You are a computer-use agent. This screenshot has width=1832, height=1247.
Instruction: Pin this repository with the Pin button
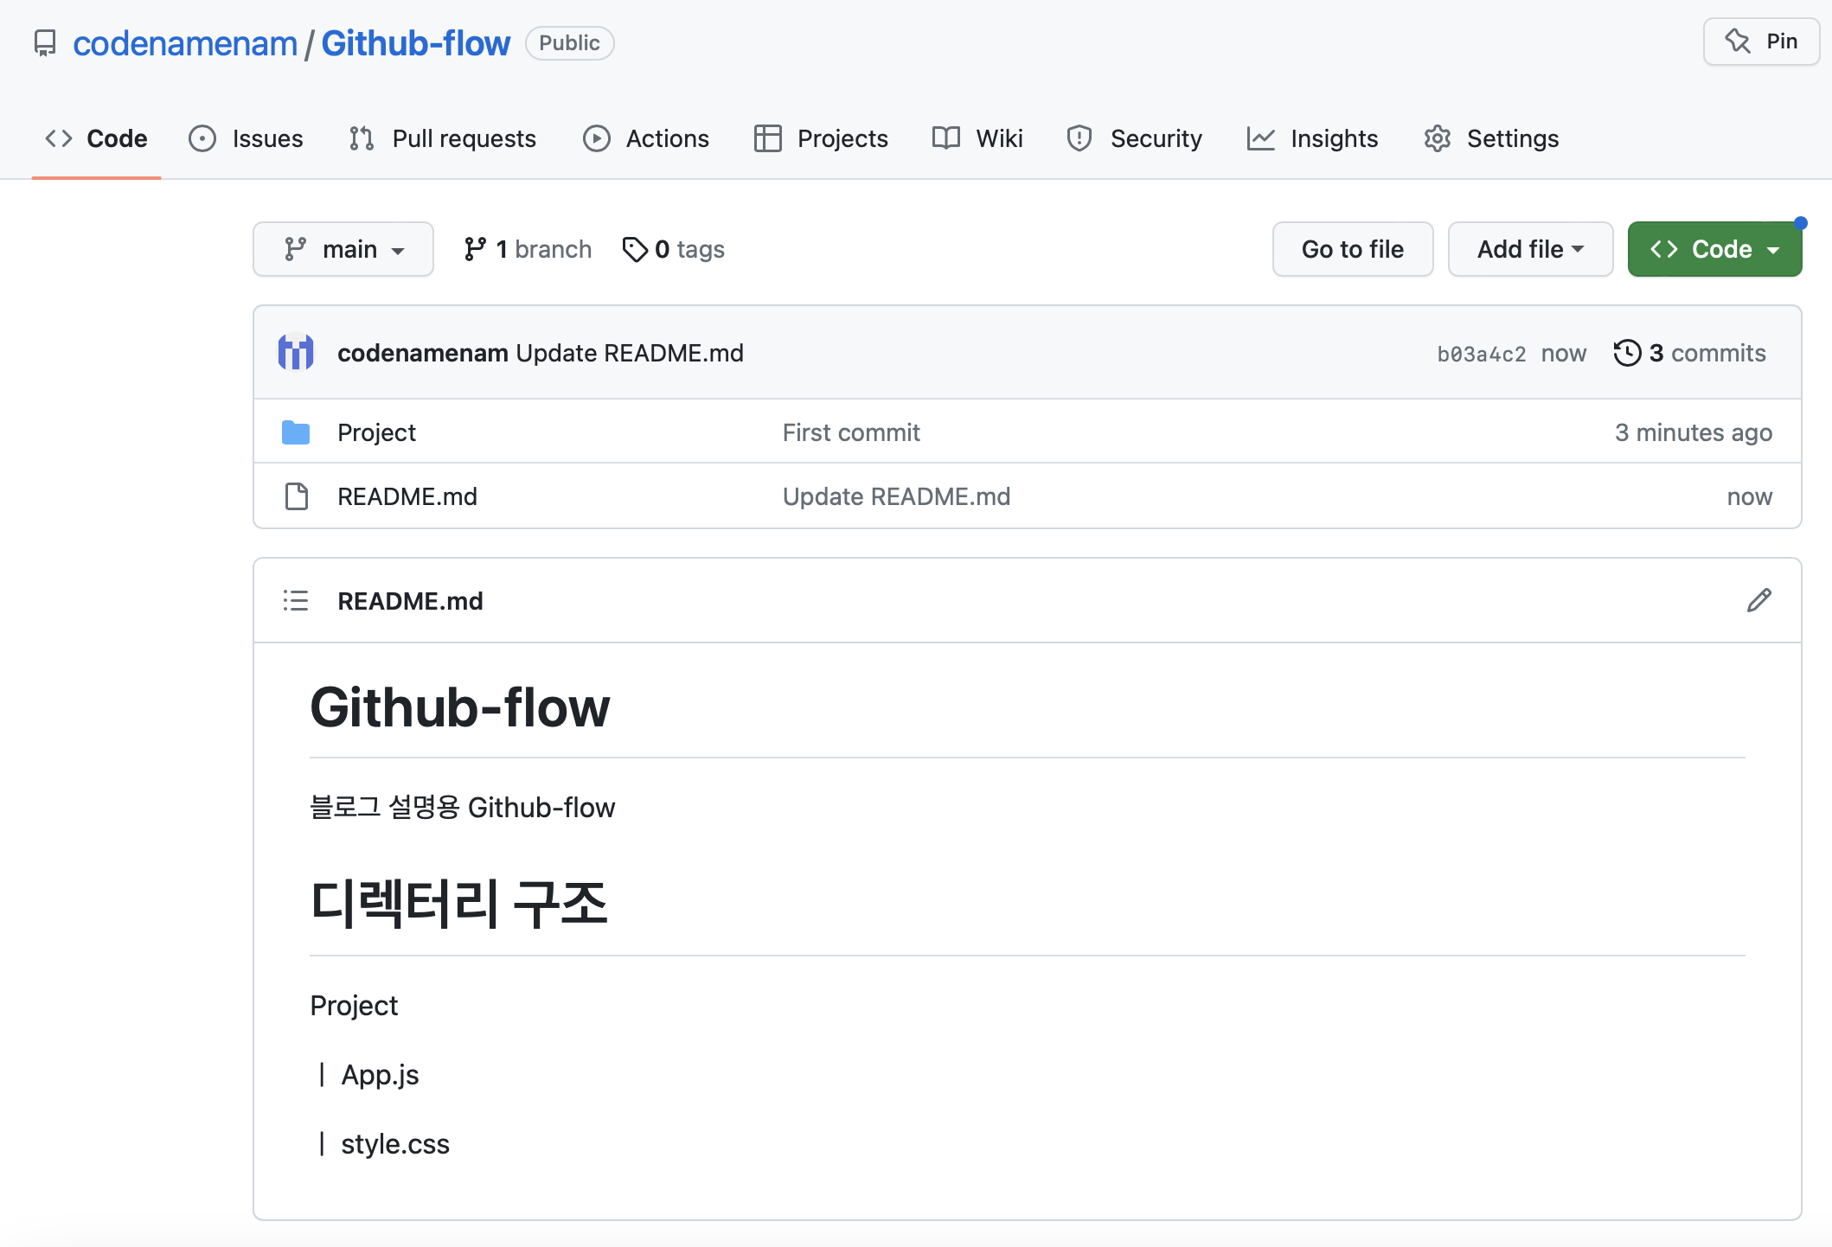tap(1761, 42)
